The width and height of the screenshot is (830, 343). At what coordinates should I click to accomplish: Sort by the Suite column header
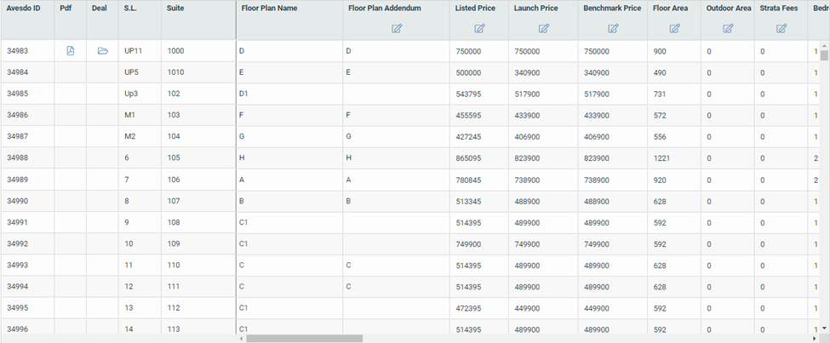175,9
